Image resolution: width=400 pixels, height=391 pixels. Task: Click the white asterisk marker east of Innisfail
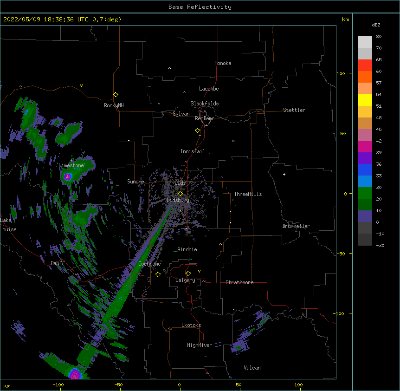(233, 141)
